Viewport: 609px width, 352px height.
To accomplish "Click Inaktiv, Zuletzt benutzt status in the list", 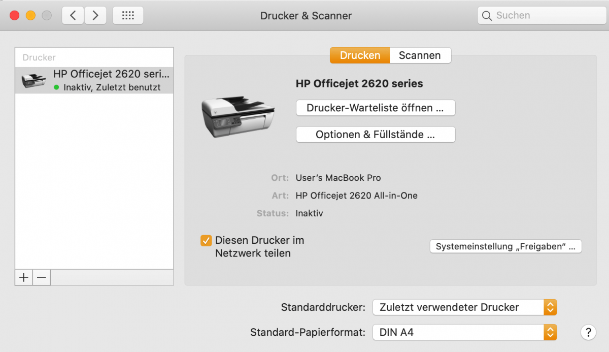I will [112, 87].
